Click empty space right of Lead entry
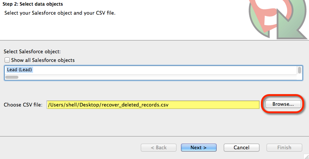The width and height of the screenshot is (309, 159). click(x=165, y=70)
